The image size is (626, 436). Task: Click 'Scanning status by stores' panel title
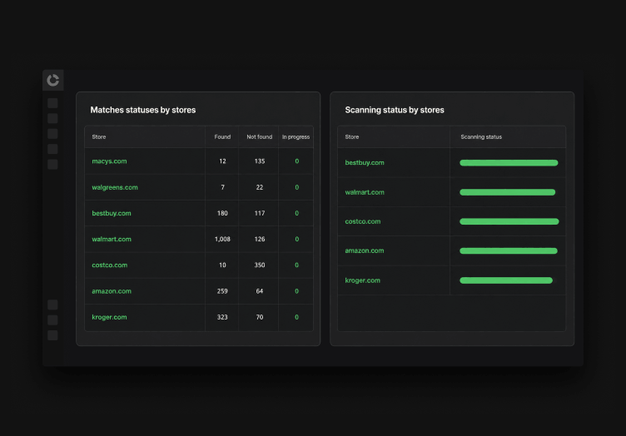(395, 110)
